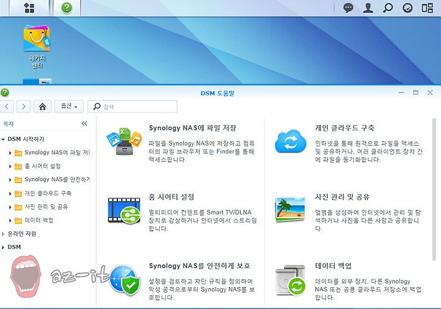The width and height of the screenshot is (441, 309).
Task: Select 데이터 백업 in the tree
Action: click(x=39, y=220)
